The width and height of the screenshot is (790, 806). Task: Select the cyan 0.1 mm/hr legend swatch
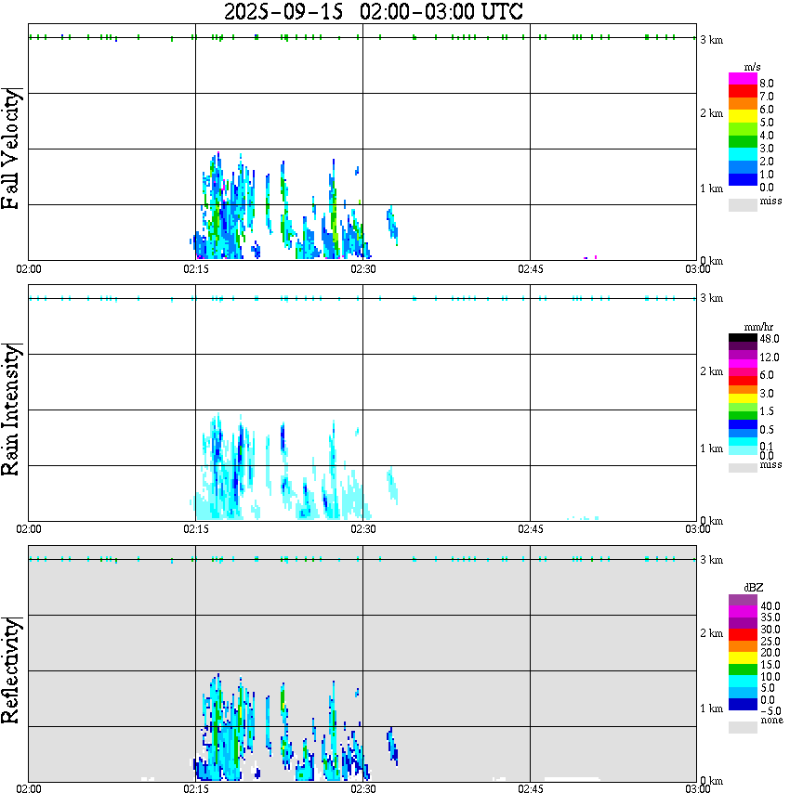click(x=743, y=442)
